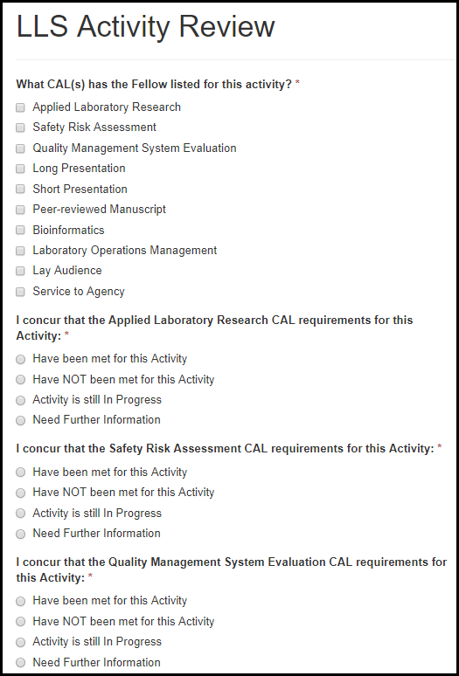The image size is (459, 676).
Task: Choose 'Have been met' for Quality Management System Evaluation
Action: tap(20, 602)
